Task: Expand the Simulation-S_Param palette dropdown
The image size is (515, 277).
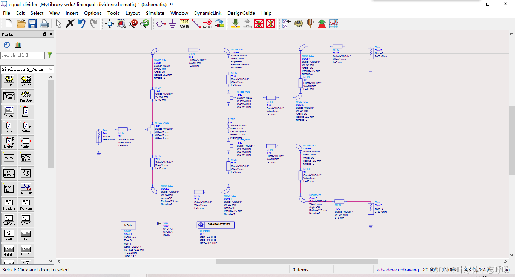Action: coord(51,69)
